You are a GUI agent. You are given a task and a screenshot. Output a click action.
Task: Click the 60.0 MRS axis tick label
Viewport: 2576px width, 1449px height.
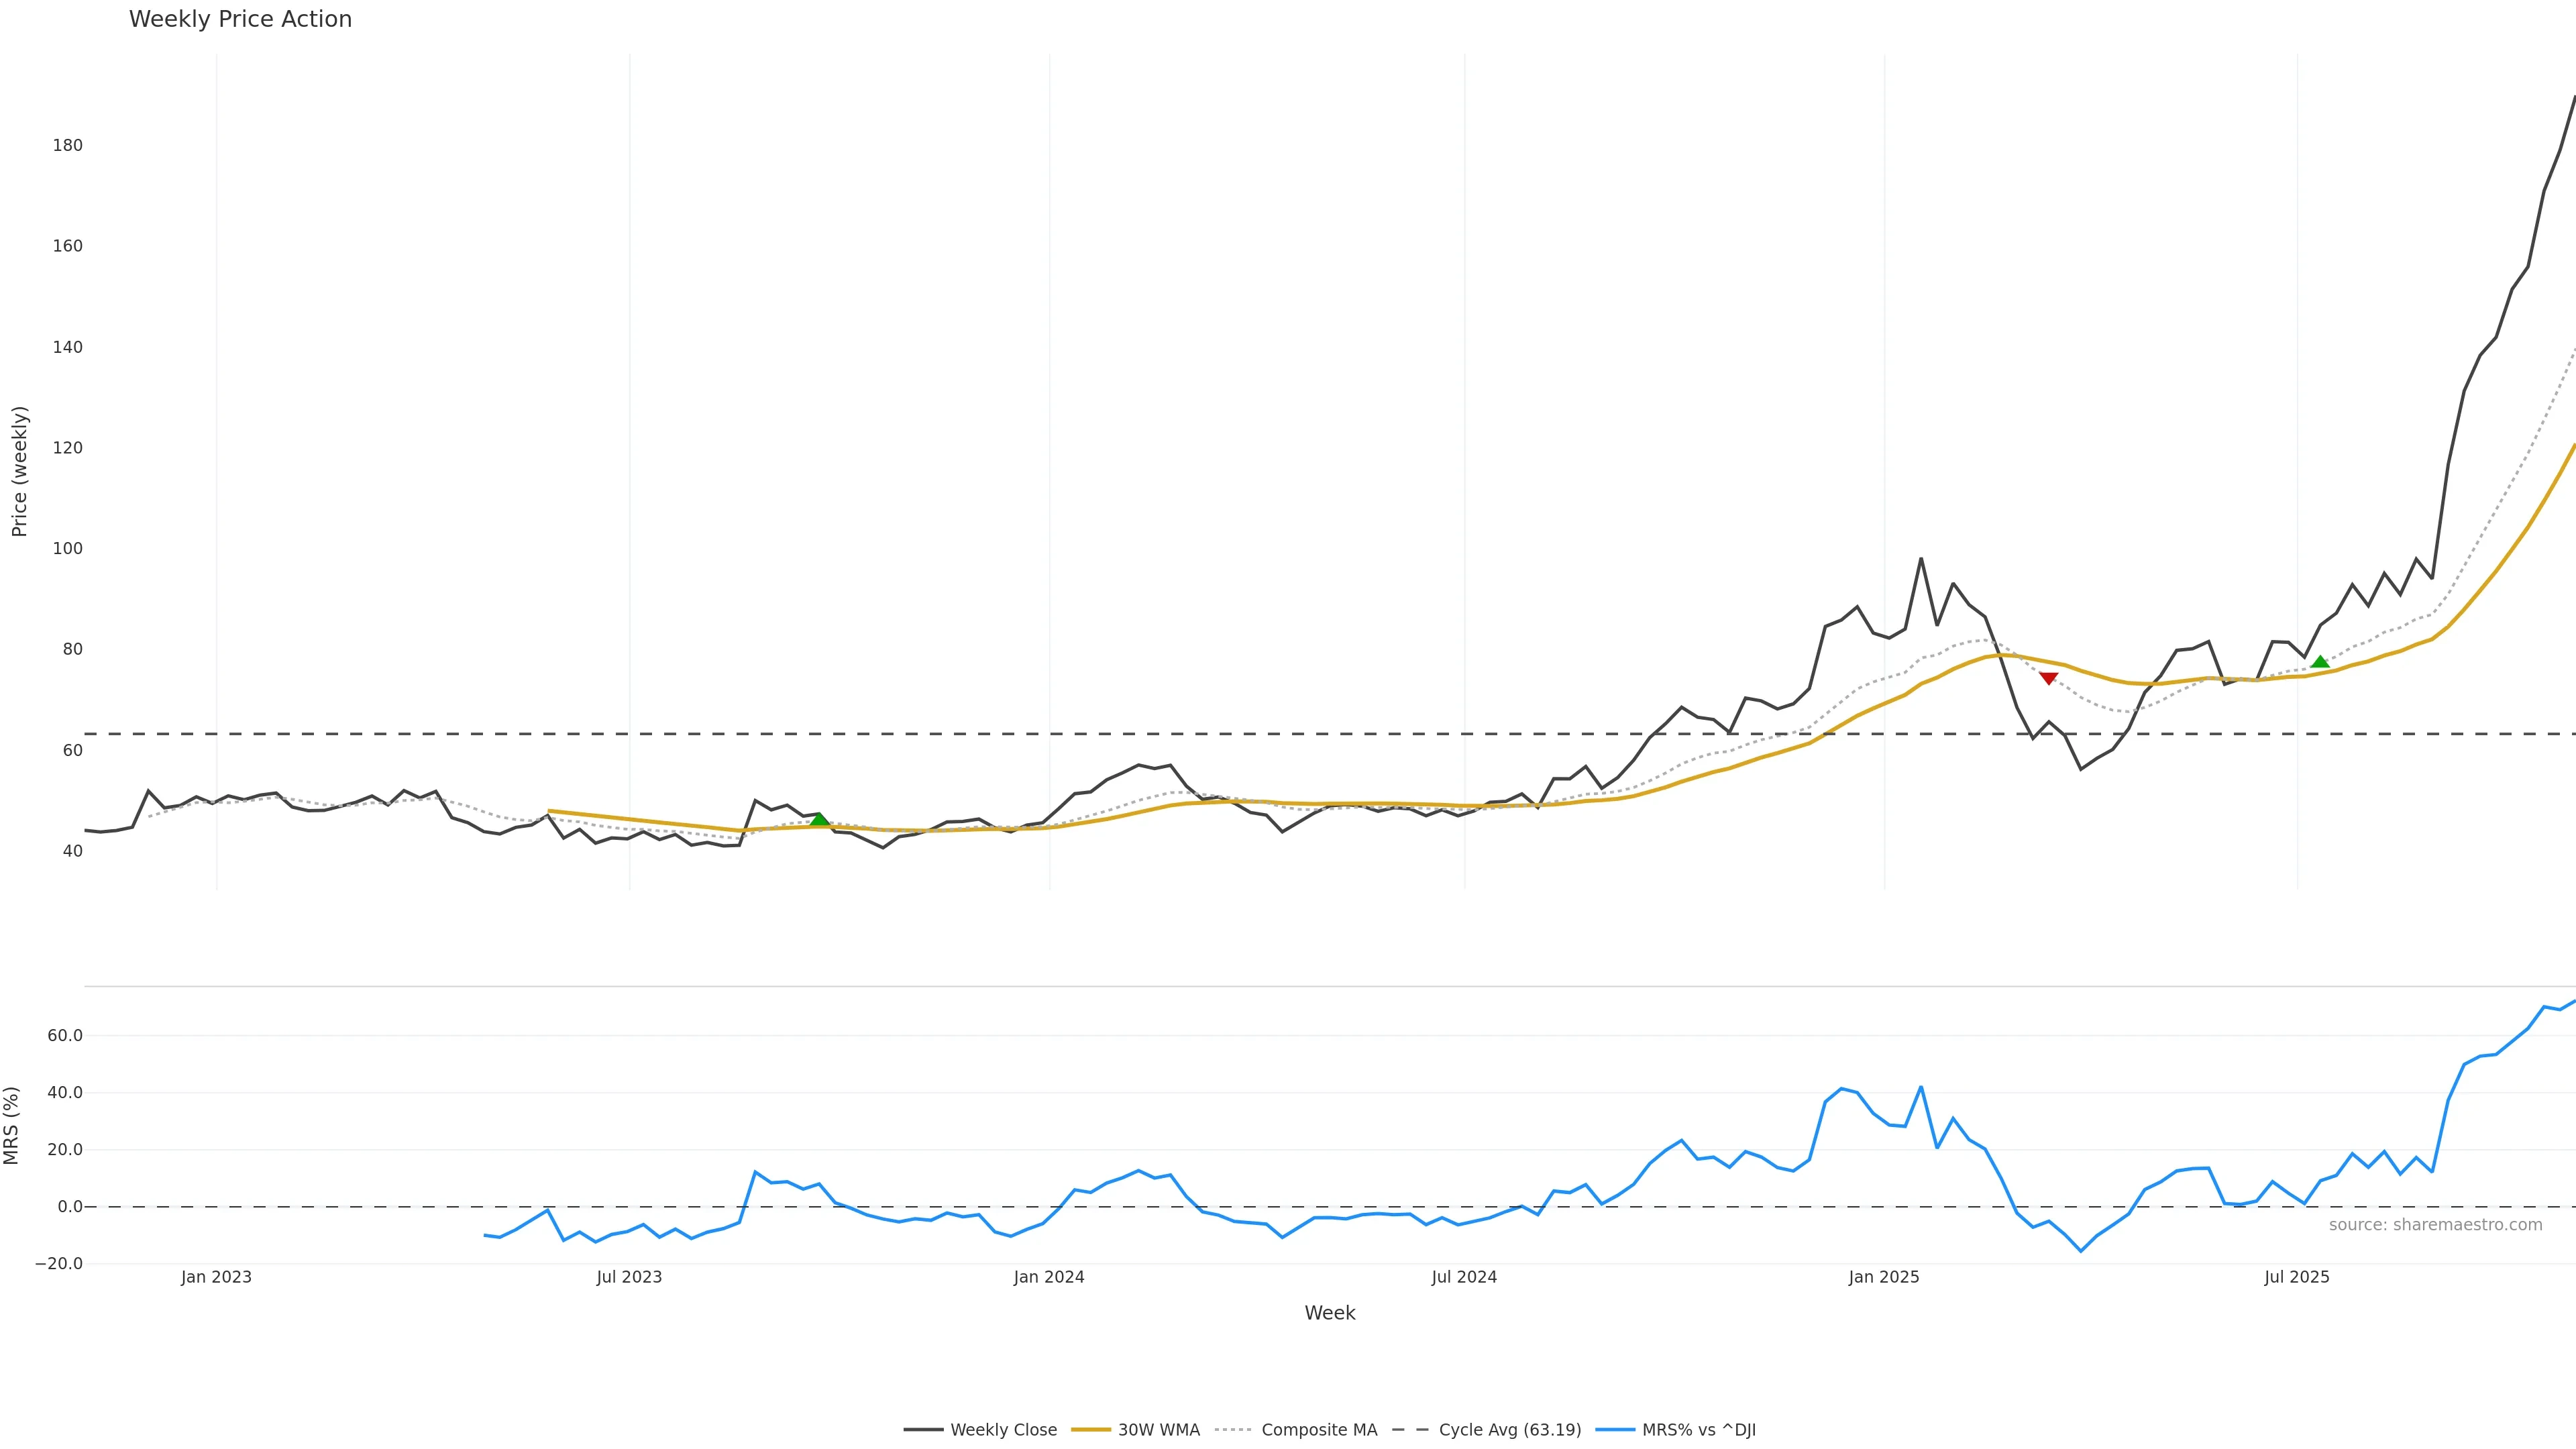(x=65, y=1036)
